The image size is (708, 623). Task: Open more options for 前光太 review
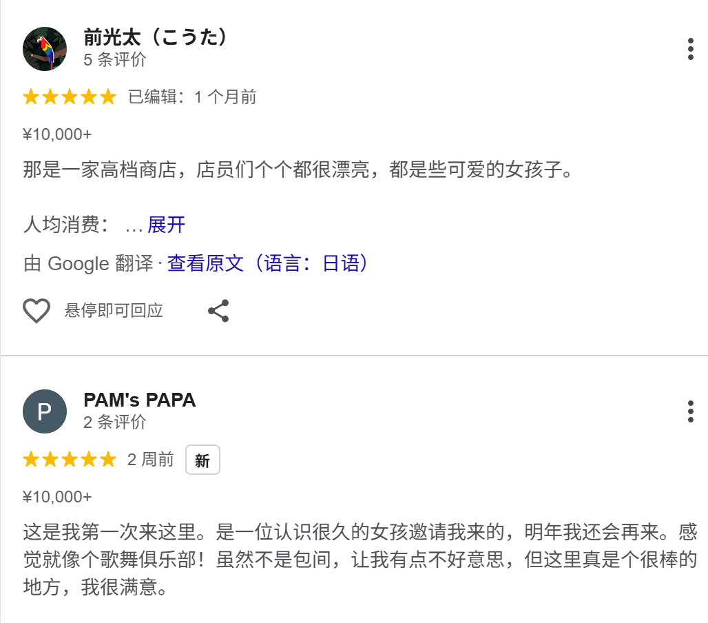(690, 50)
